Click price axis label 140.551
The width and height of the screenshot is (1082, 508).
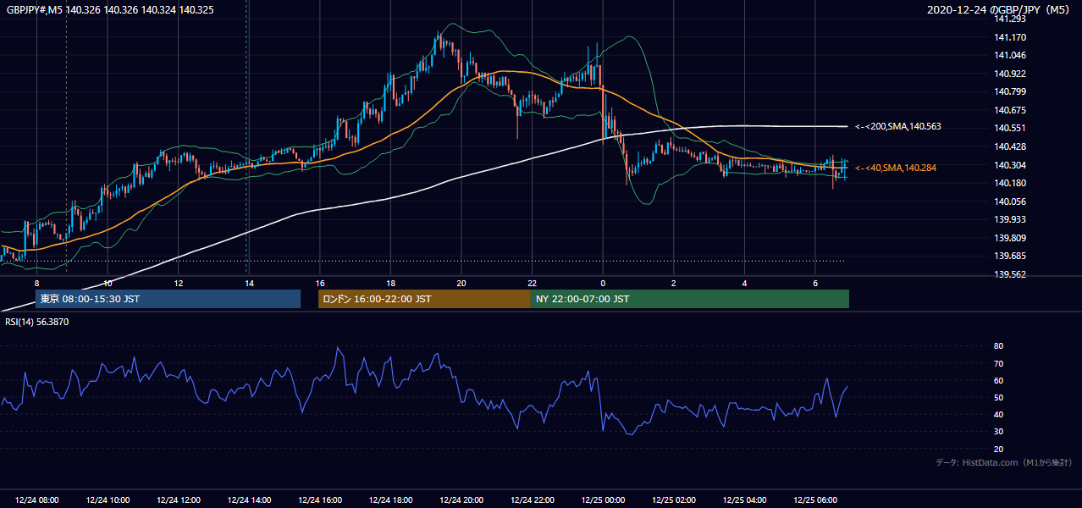(1010, 128)
